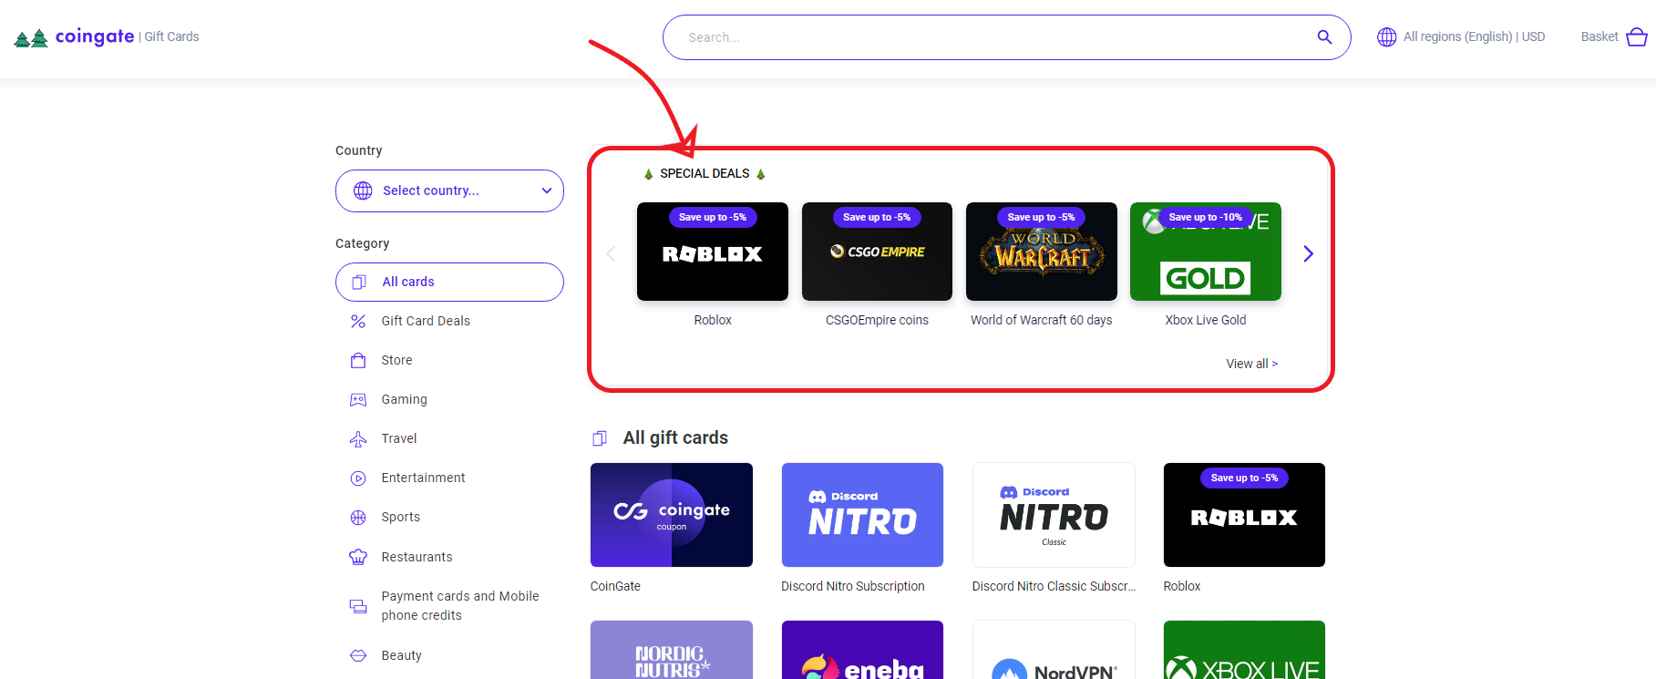Click previous arrow in Special Deals carousel
This screenshot has height=679, width=1656.
(x=611, y=253)
